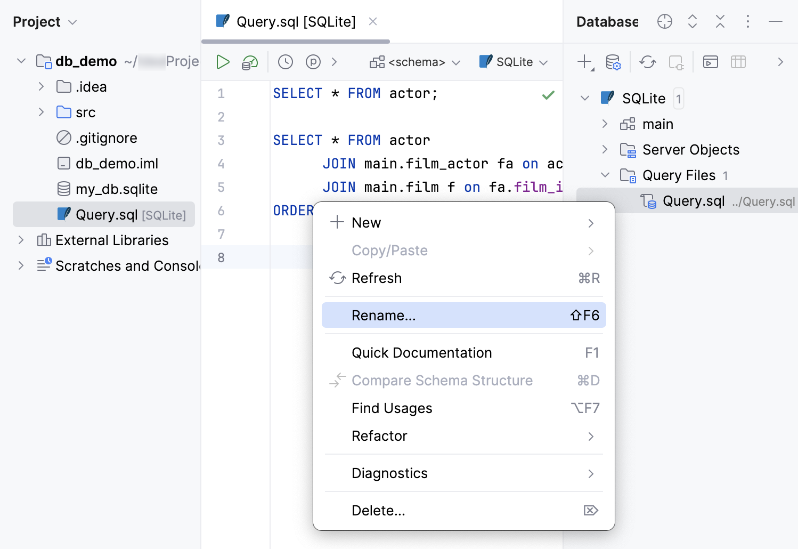Expand the Server Objects node
The width and height of the screenshot is (798, 549).
[605, 150]
